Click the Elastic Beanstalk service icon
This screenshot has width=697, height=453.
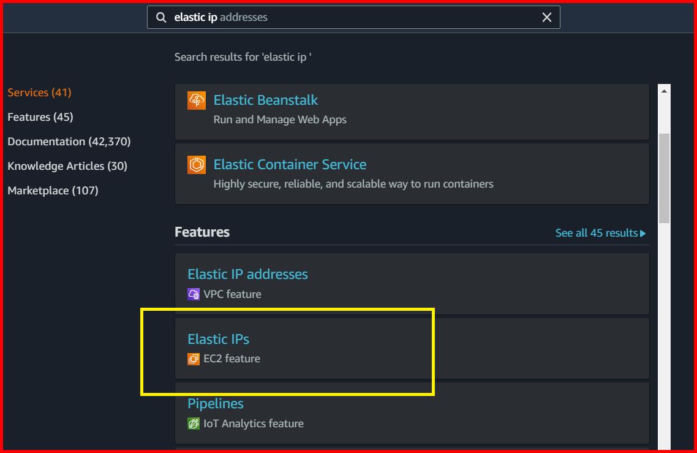pos(197,100)
